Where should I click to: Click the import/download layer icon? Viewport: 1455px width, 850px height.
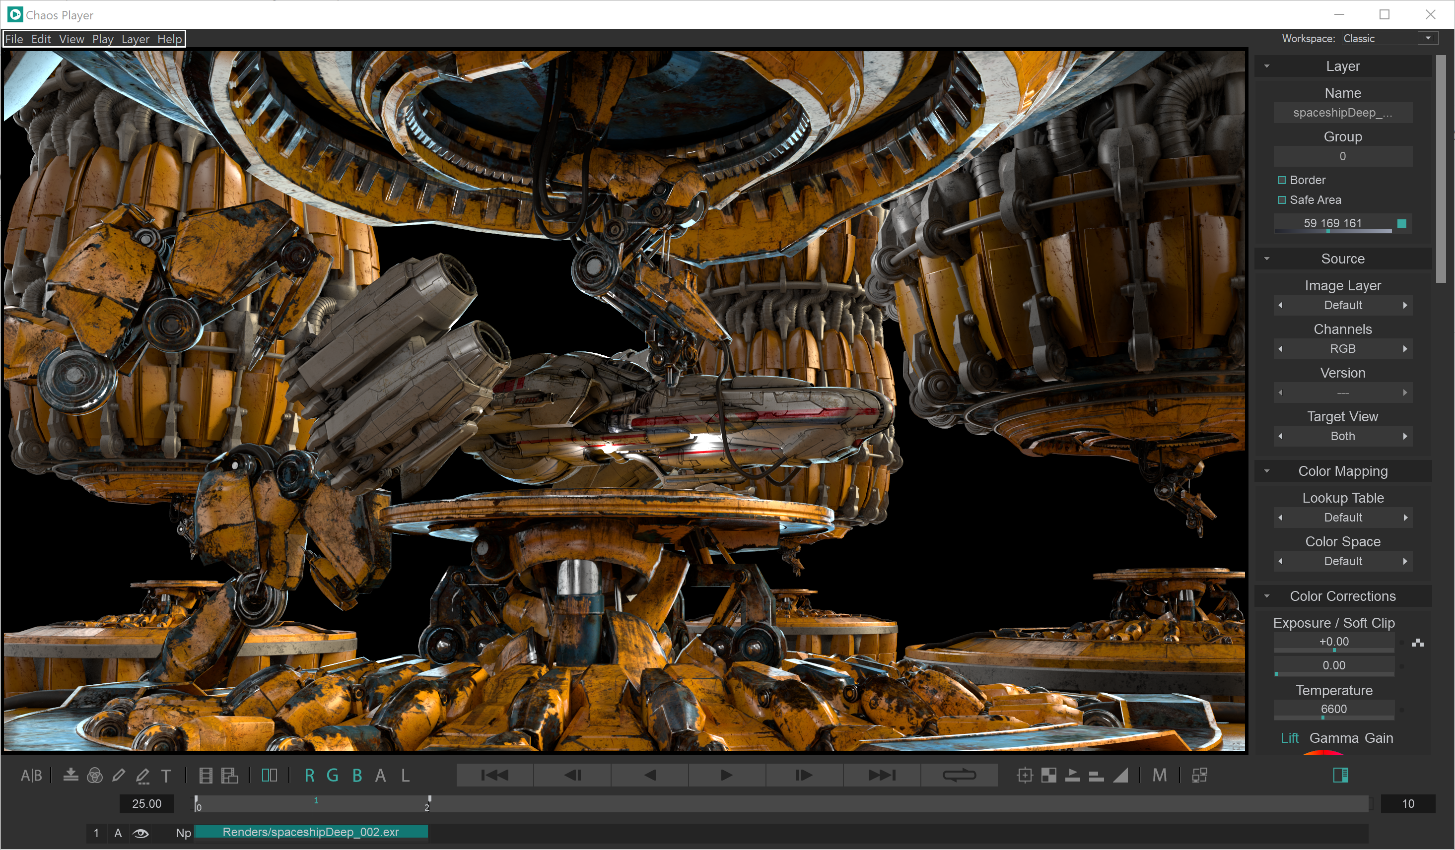tap(71, 775)
